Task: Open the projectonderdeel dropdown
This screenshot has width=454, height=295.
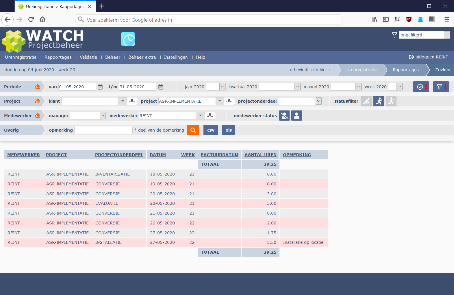Action: (x=300, y=101)
